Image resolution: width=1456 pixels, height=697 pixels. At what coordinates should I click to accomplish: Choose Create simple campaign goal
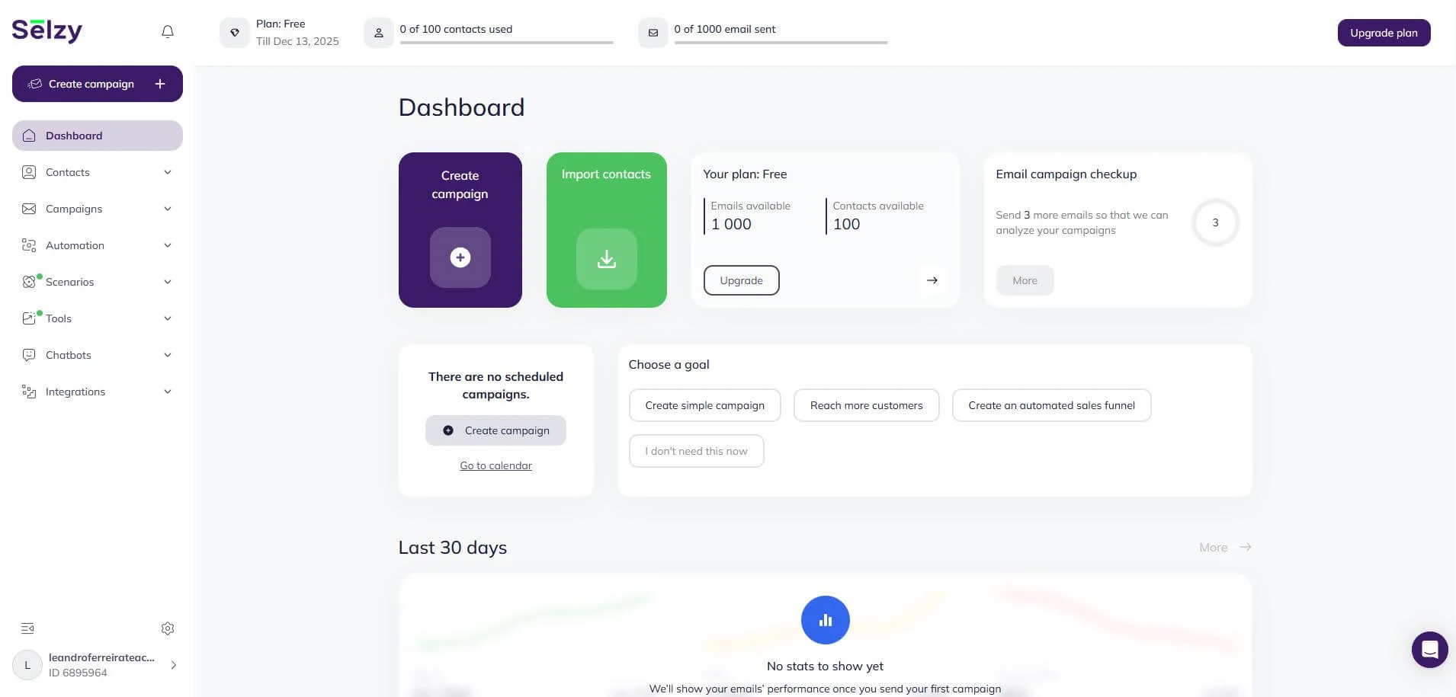coord(704,405)
